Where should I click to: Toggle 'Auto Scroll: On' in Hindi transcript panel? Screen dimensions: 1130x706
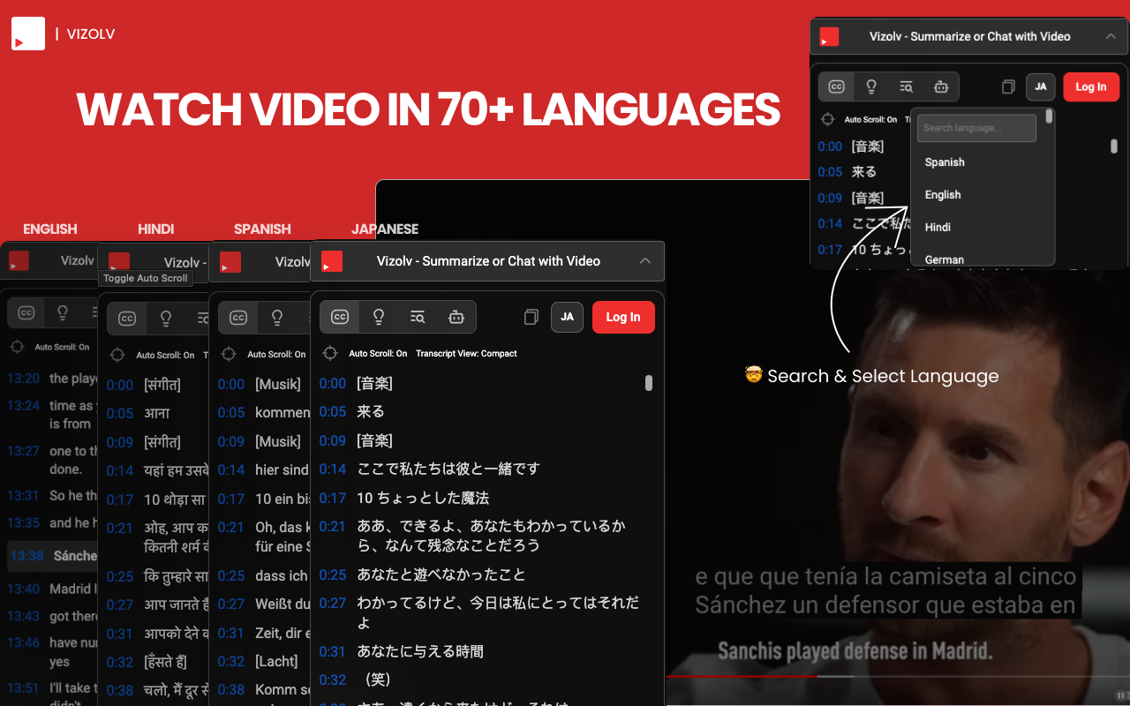click(165, 356)
